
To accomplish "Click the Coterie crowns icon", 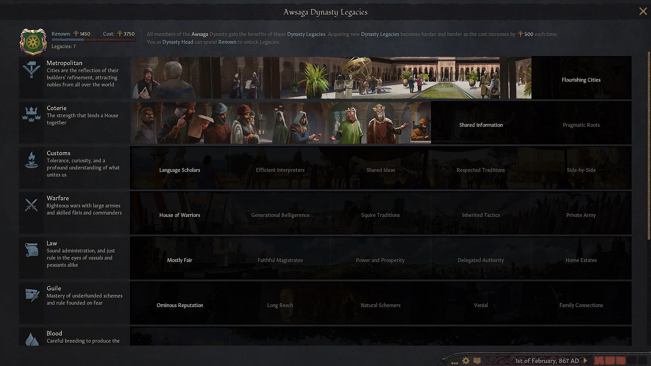I will pyautogui.click(x=32, y=114).
